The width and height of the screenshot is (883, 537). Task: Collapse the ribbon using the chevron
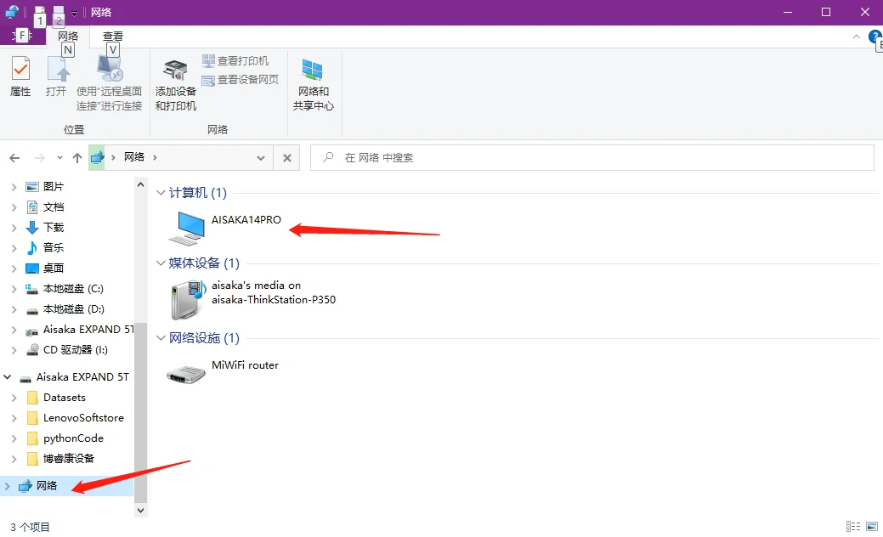point(856,37)
